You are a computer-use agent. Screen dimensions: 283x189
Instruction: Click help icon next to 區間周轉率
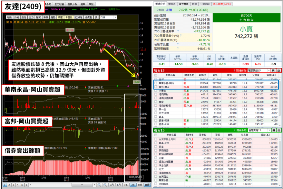(178, 49)
